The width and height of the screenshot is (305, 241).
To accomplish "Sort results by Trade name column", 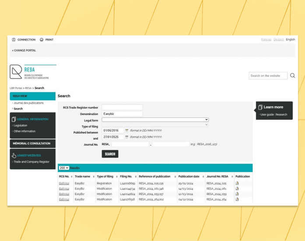I will (94, 176).
